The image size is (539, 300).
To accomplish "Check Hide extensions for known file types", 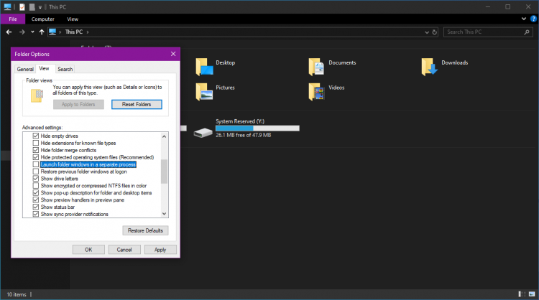I will click(36, 143).
